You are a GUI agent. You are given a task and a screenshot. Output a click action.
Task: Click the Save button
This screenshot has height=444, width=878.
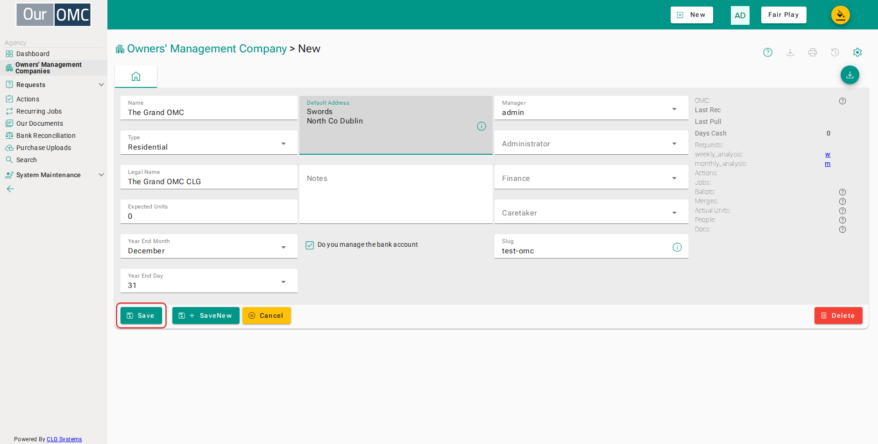tap(141, 315)
